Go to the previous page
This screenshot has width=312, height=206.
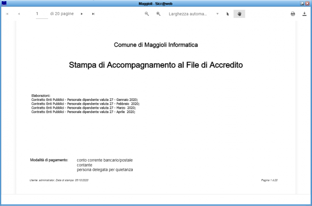[x=19, y=14]
